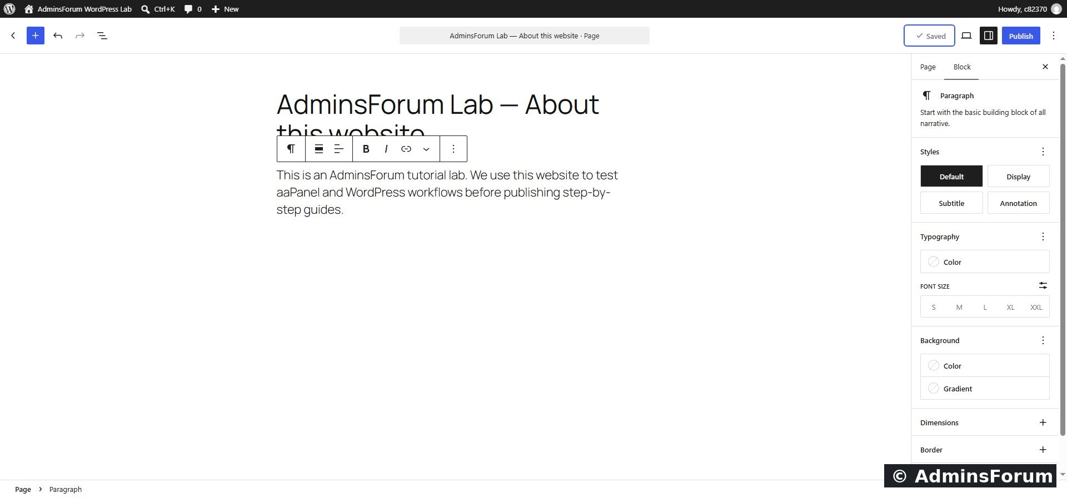Choose font size M
Screen dimensions: 1067x498
(959, 307)
